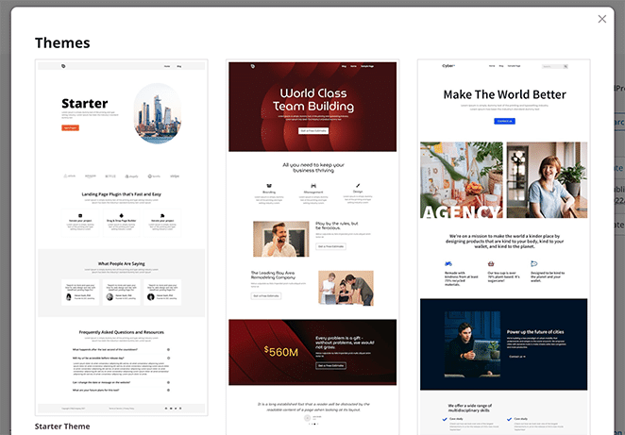Click the orange button in the Starter preview
Image resolution: width=625 pixels, height=435 pixels.
tap(71, 127)
